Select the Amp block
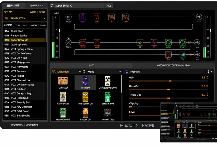217x147 pixels. point(83,42)
